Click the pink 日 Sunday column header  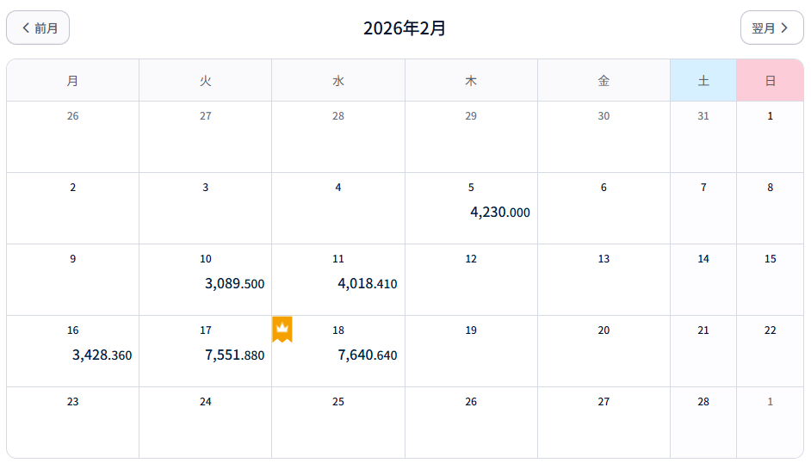(770, 81)
